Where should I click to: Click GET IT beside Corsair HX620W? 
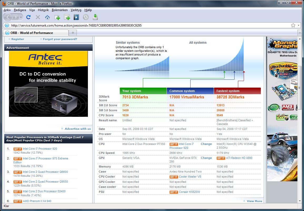pyautogui.click(x=174, y=192)
